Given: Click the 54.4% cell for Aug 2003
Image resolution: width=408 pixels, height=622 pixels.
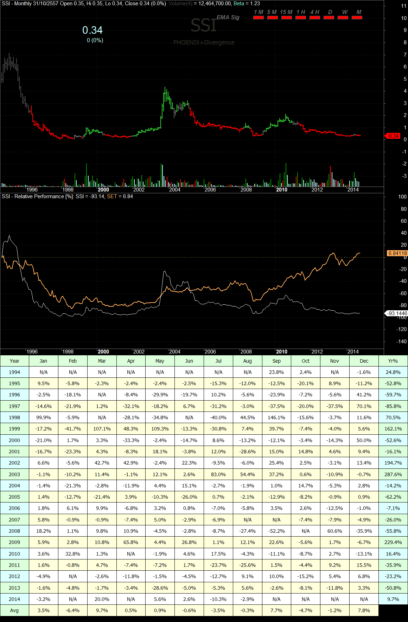Looking at the screenshot, I should click(248, 474).
